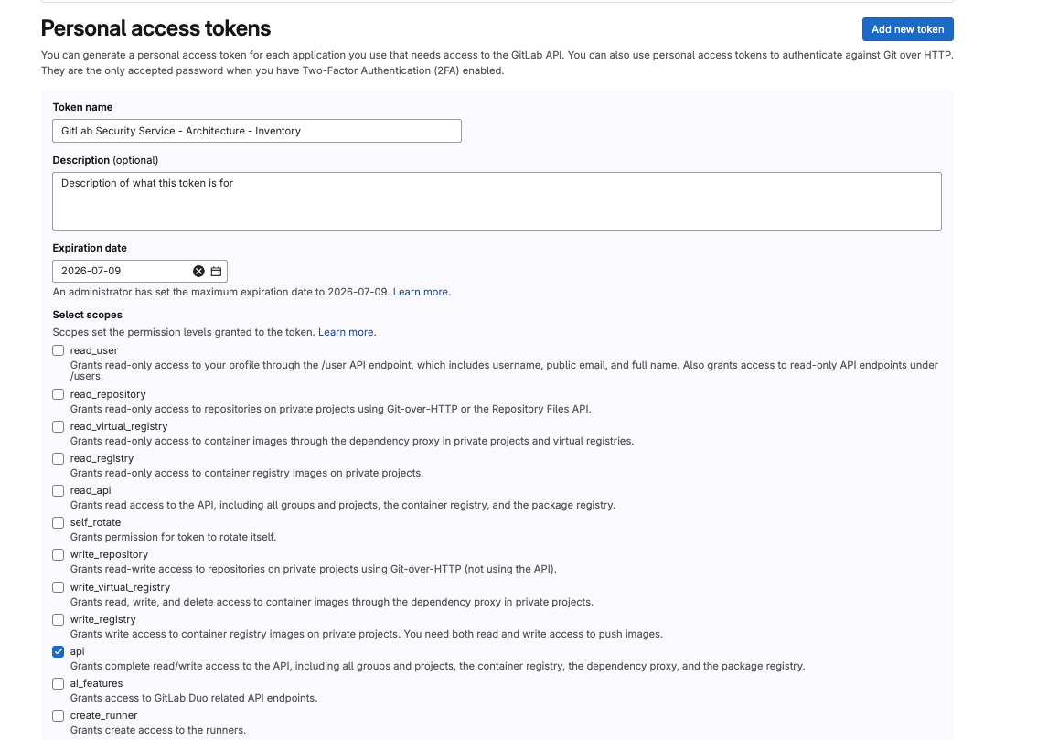Enable the read_repository scope checkbox
The height and width of the screenshot is (740, 1048).
click(59, 395)
